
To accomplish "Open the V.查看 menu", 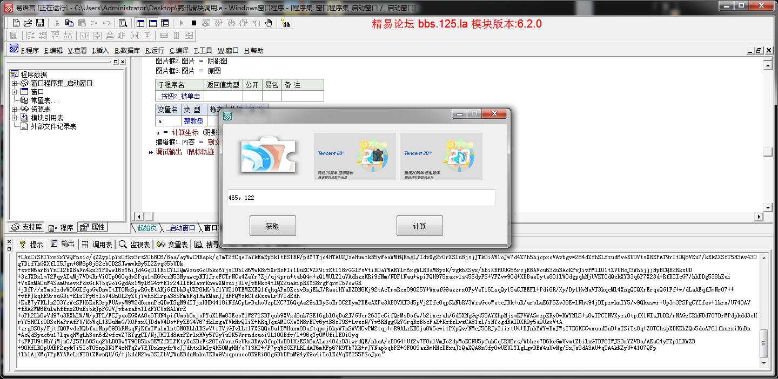I will (77, 50).
